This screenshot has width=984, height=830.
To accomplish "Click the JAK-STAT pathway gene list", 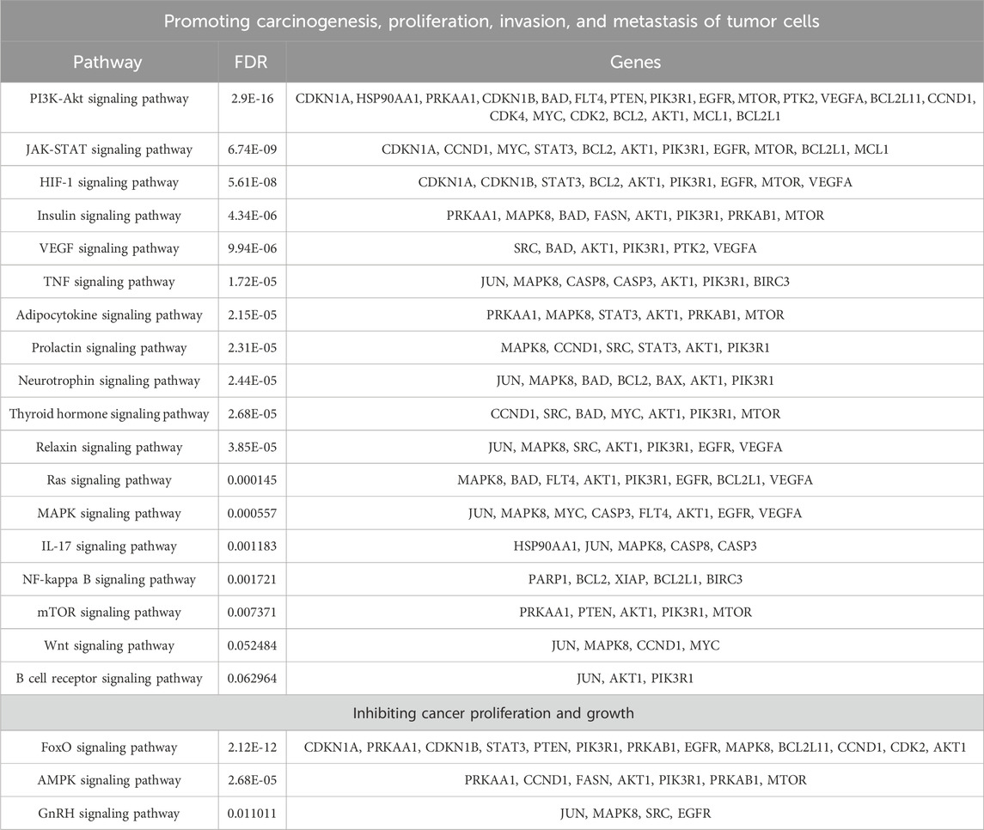I will click(635, 150).
